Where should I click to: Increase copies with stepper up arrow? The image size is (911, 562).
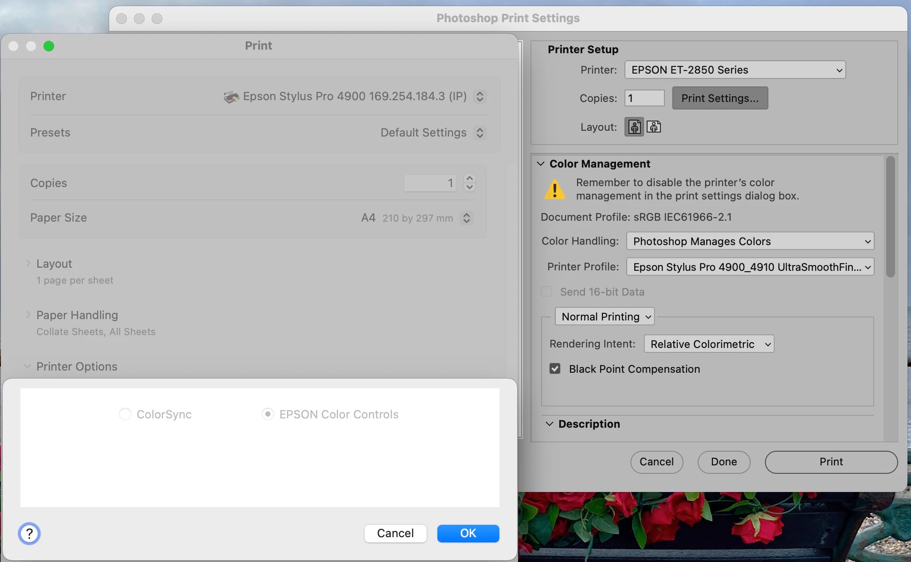(x=470, y=178)
